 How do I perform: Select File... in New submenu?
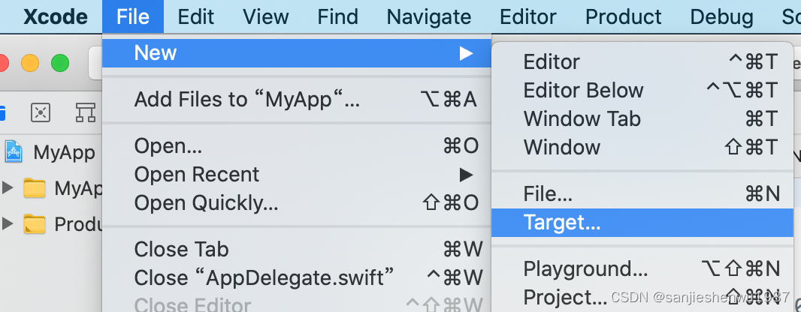(642, 193)
